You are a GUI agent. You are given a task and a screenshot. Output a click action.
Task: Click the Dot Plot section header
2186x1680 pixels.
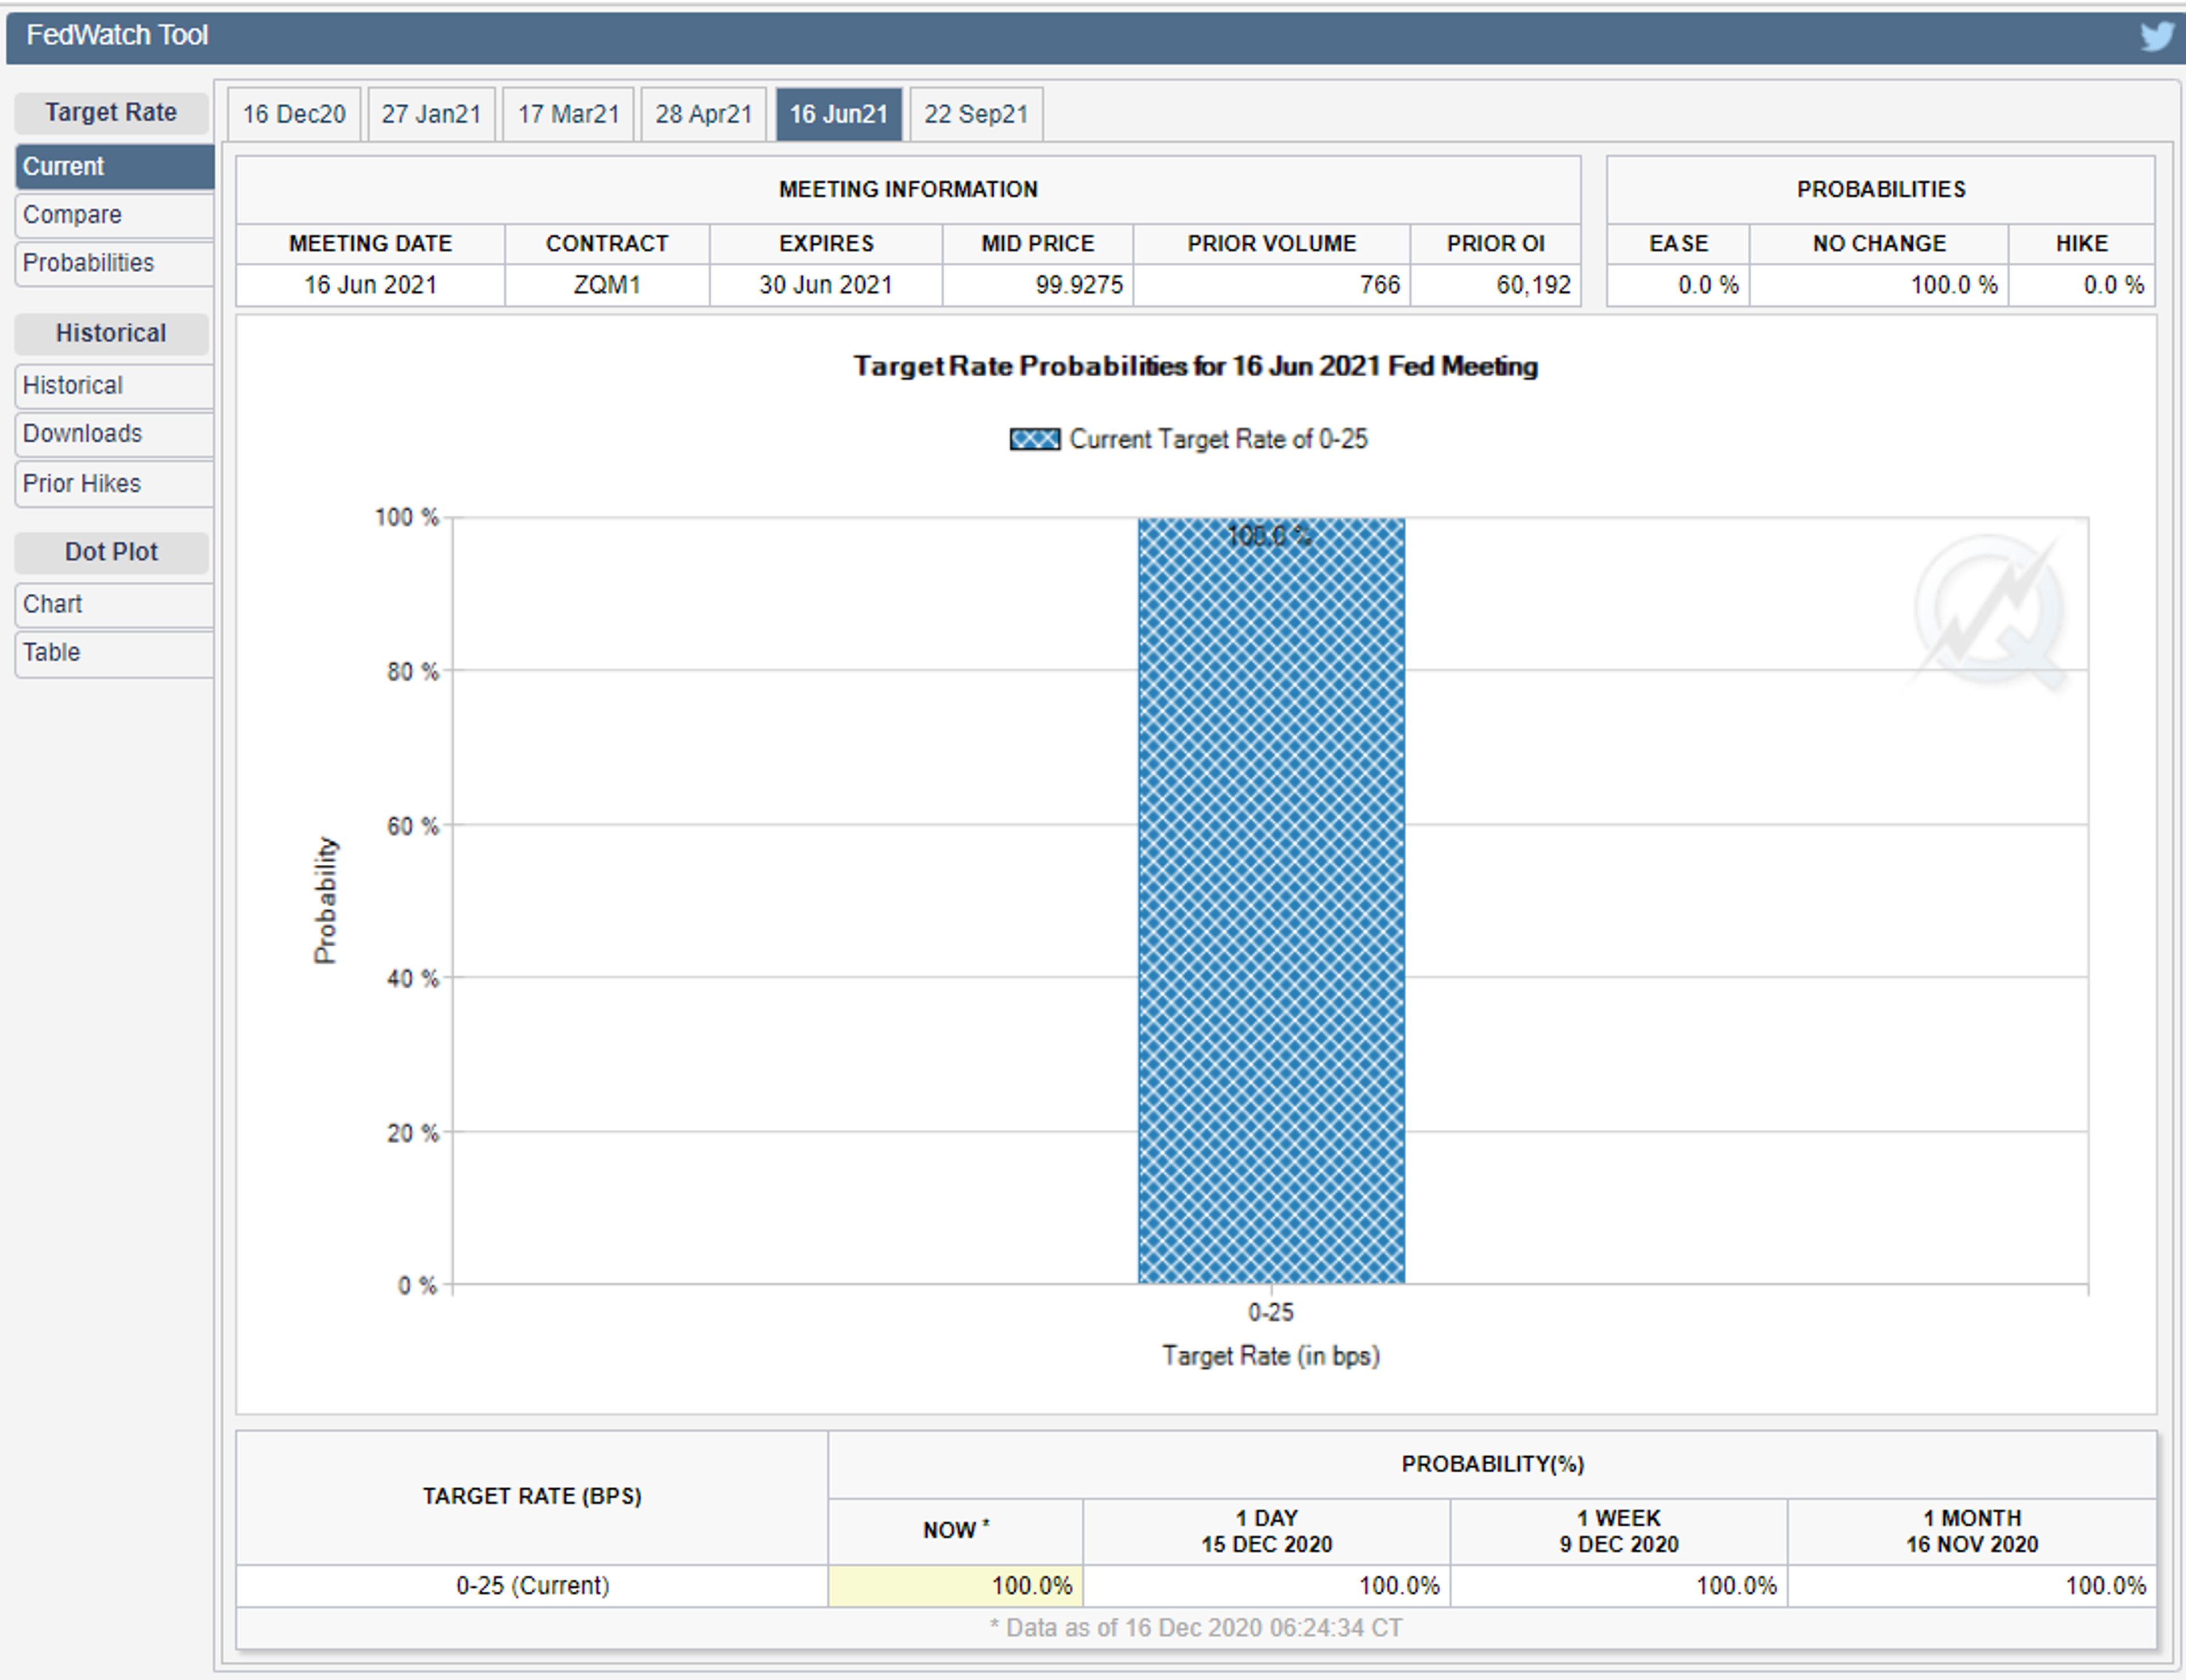coord(111,552)
